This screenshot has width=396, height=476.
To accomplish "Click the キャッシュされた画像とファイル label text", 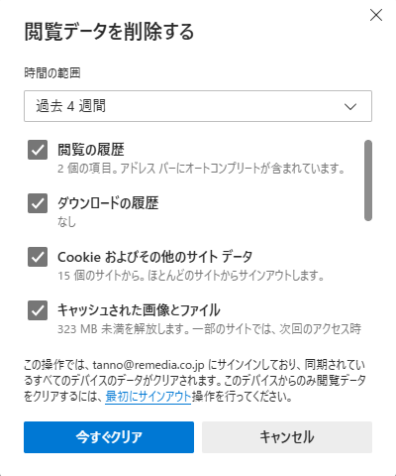I will pos(139,310).
